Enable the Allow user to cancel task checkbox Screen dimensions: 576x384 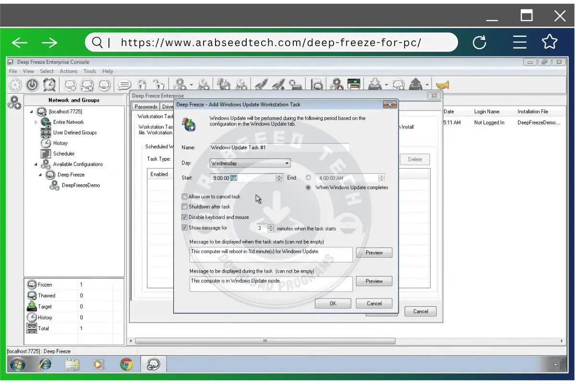185,196
